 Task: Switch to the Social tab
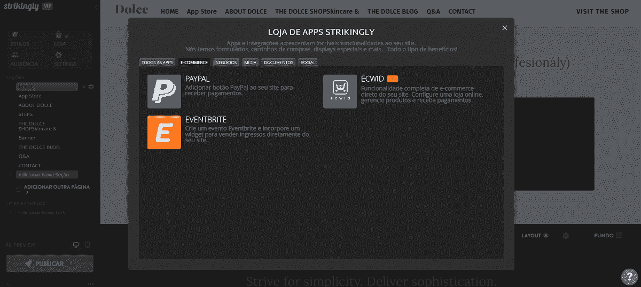308,62
